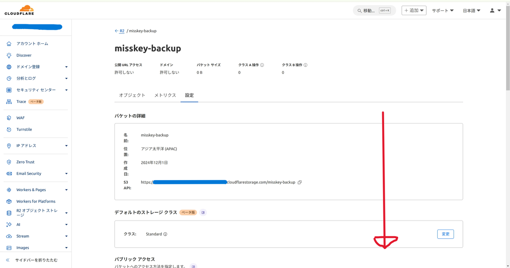Click the Email Security envelope icon
The width and height of the screenshot is (510, 268).
9,174
